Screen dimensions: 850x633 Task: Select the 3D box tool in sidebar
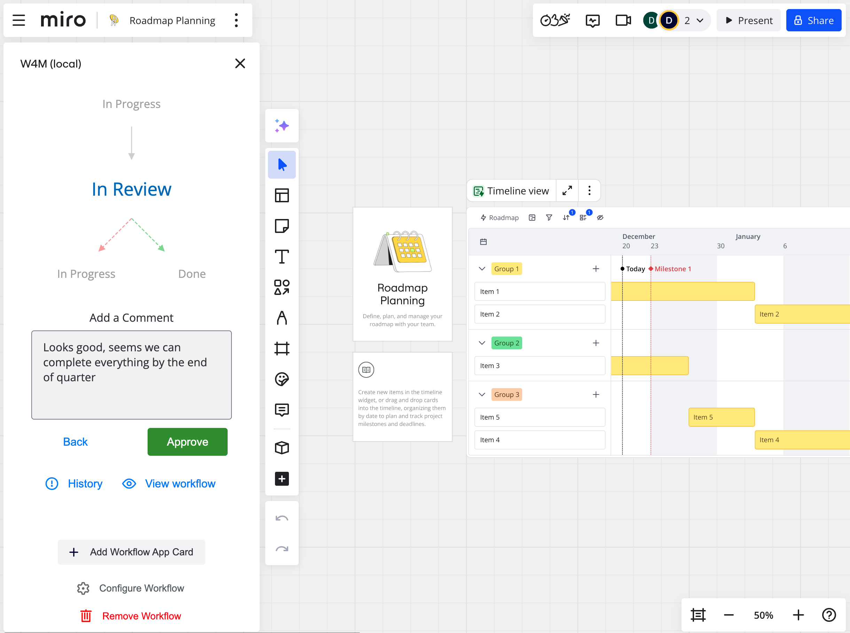point(282,447)
